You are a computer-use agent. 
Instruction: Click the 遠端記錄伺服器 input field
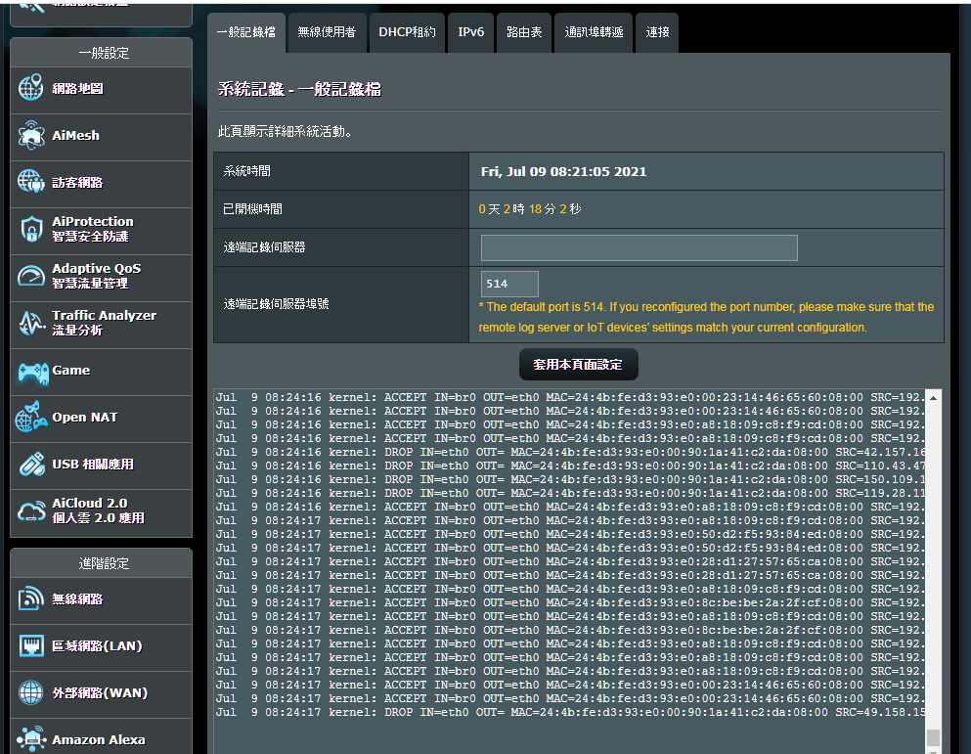pos(639,247)
